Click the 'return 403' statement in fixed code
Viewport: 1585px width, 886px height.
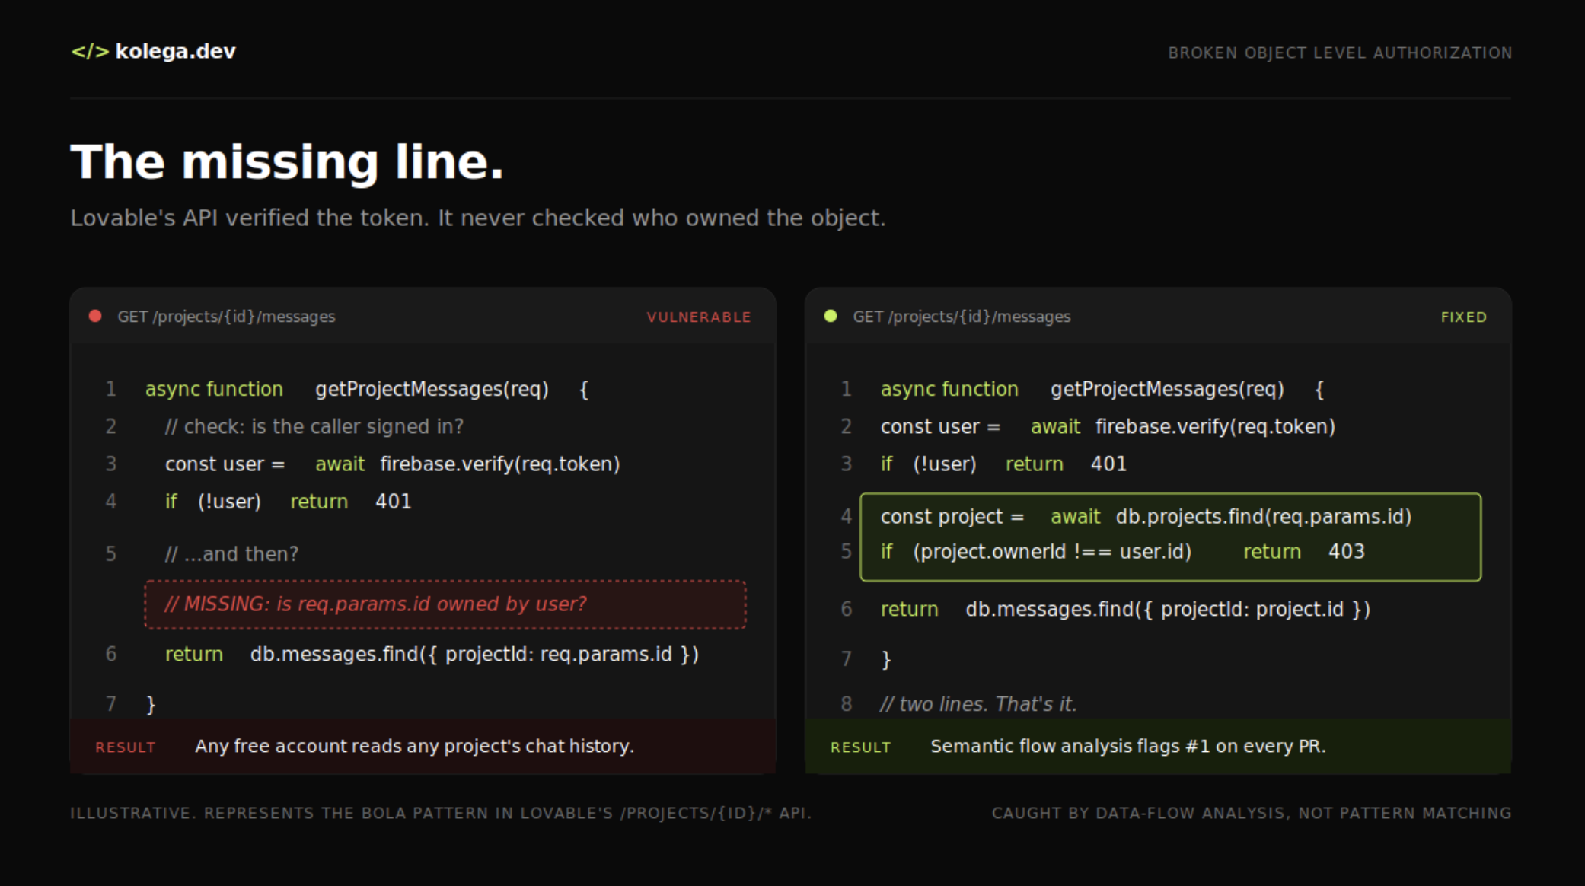(x=1303, y=552)
